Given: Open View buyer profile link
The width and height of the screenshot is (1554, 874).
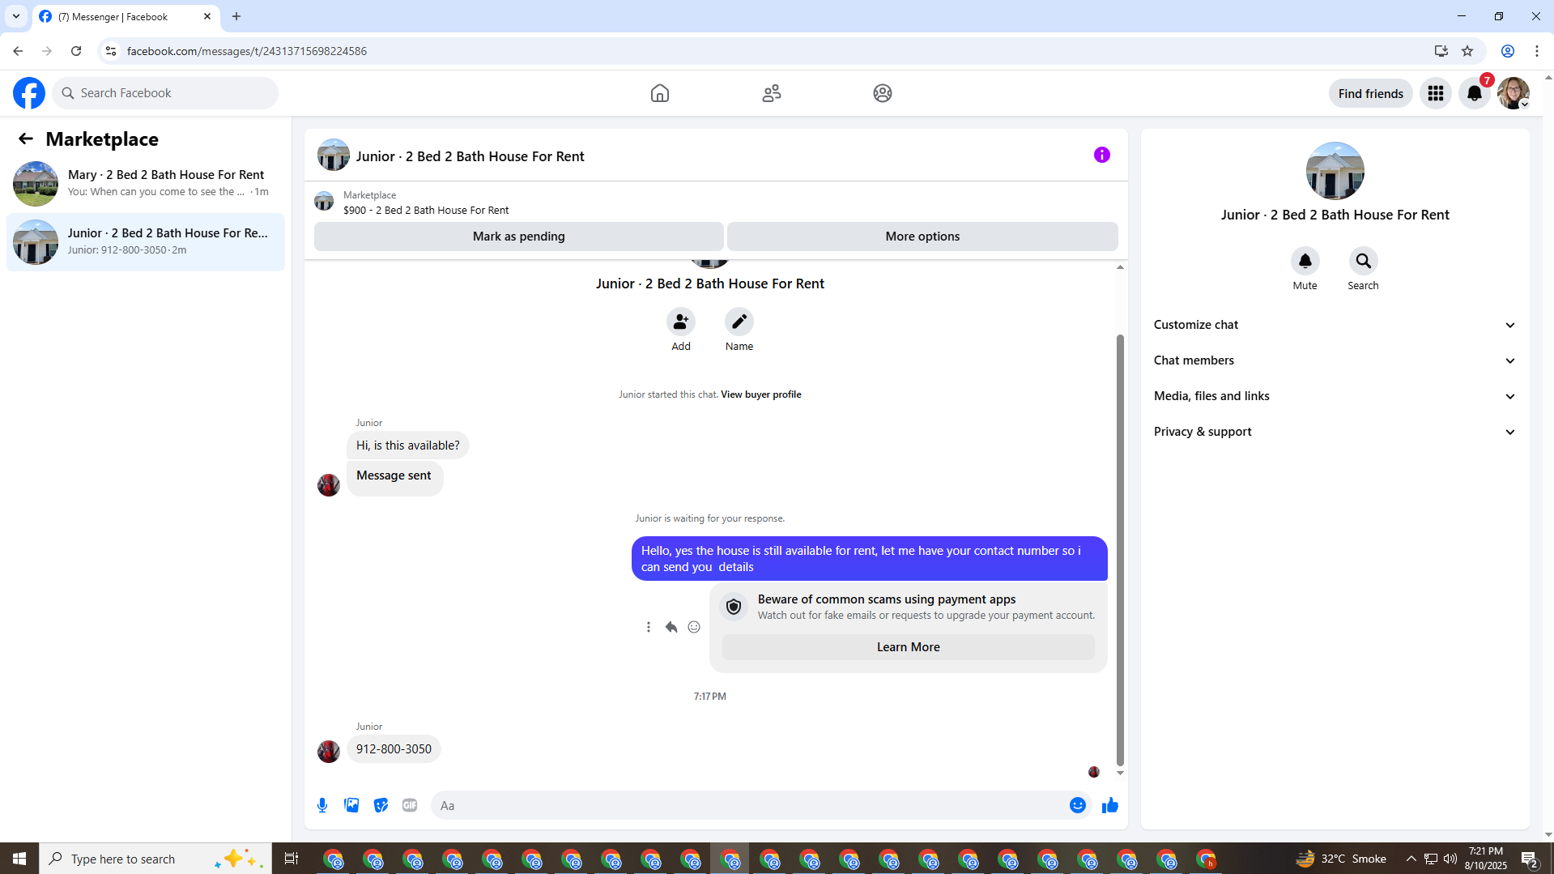Looking at the screenshot, I should (761, 394).
